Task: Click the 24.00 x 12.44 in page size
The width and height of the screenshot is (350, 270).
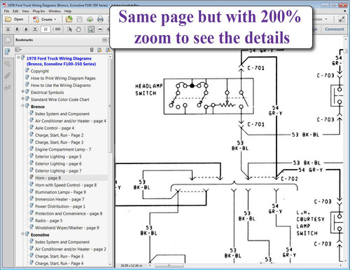Action: coord(132,266)
